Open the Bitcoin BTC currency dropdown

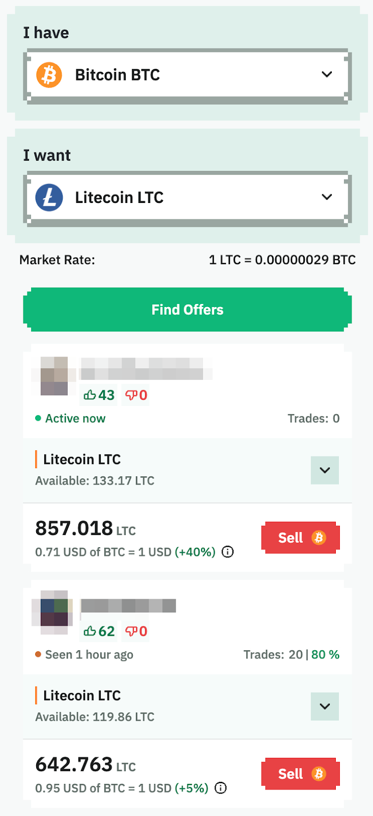[x=187, y=75]
